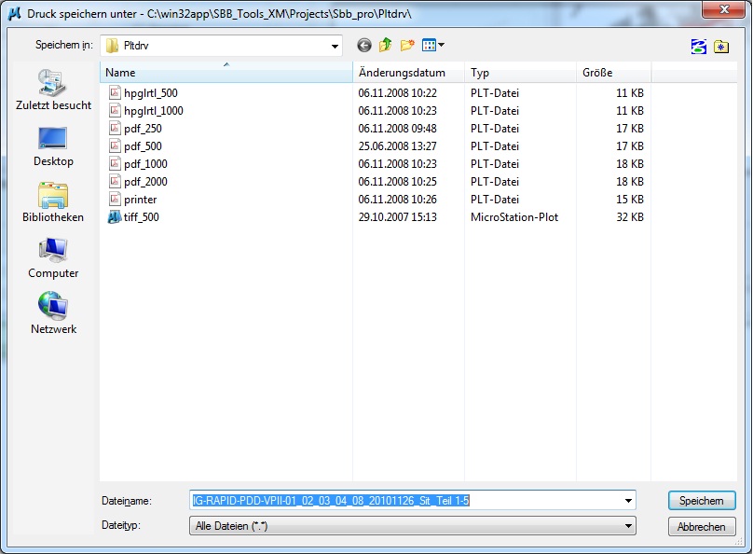Click the 15 KB size cell

pos(630,200)
